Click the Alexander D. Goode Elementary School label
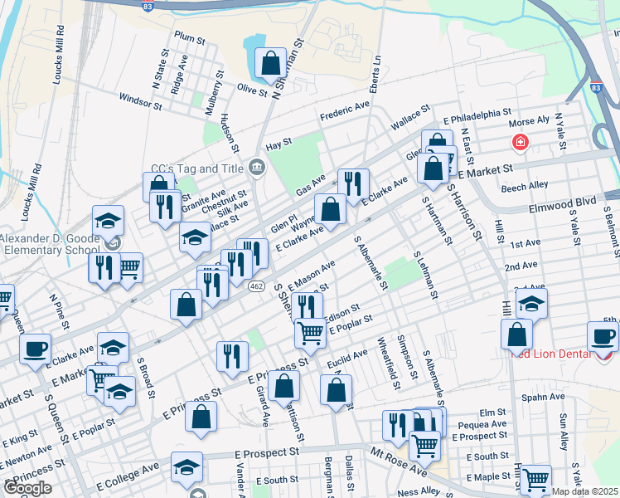 tap(51, 244)
